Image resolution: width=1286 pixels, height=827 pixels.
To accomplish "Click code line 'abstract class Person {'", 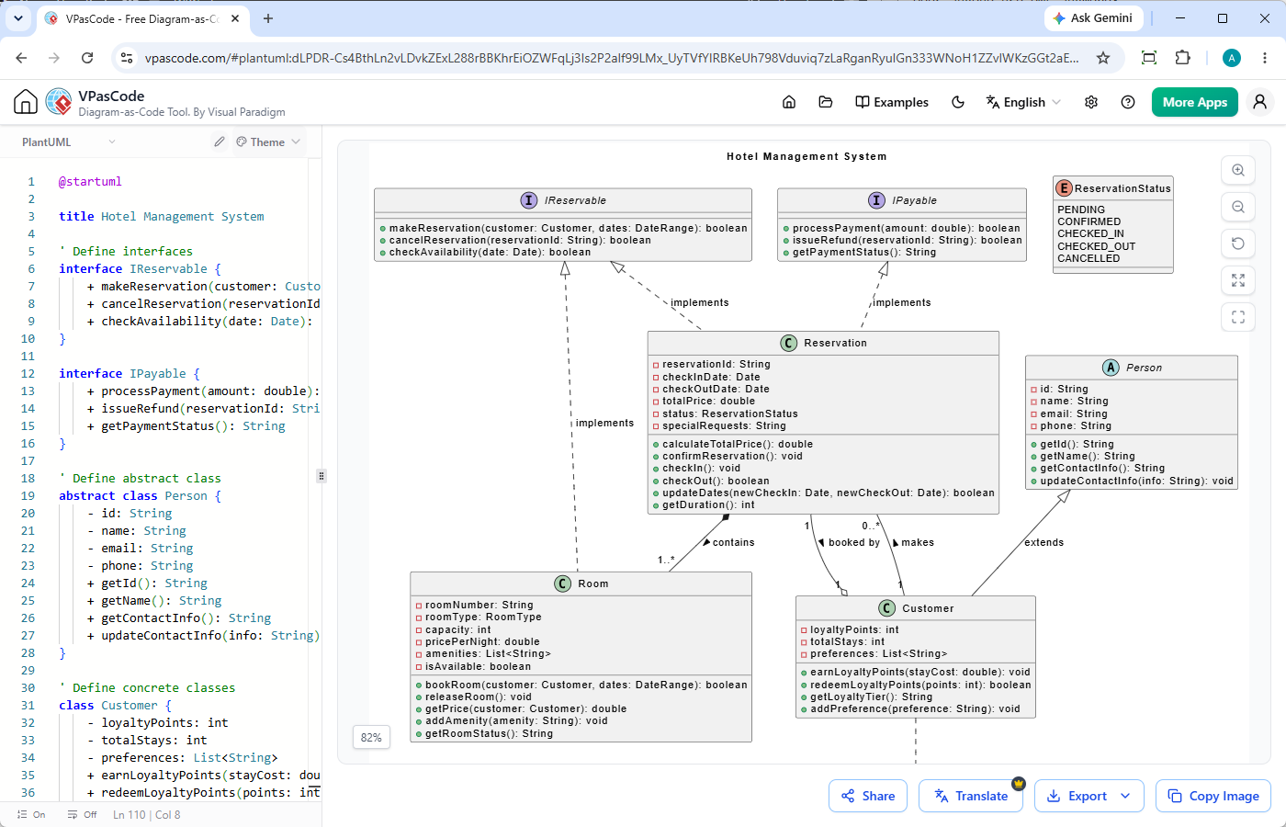I will [141, 495].
